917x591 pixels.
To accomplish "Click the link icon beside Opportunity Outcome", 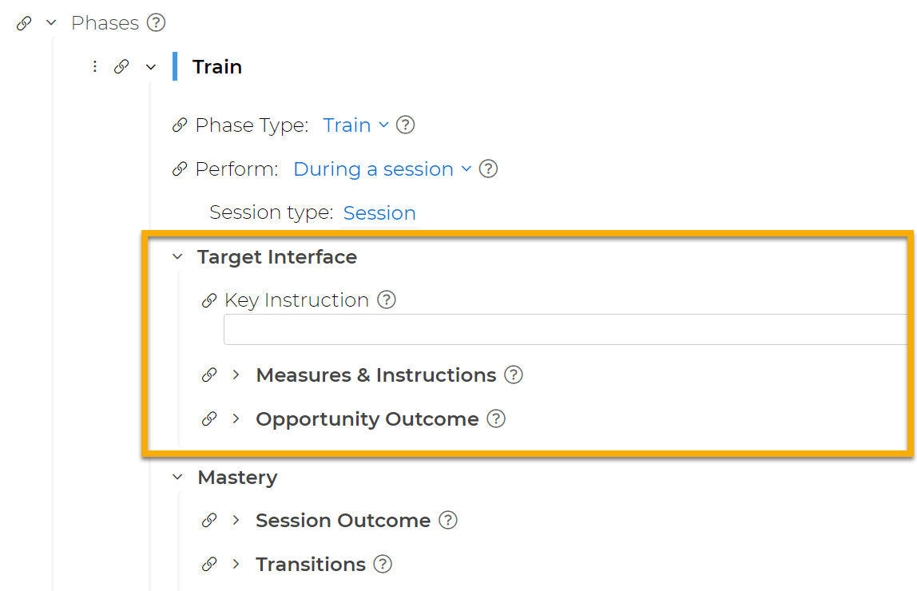I will [x=210, y=418].
